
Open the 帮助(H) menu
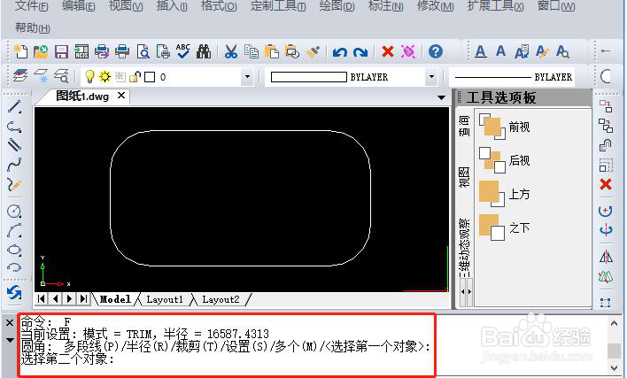pyautogui.click(x=33, y=27)
